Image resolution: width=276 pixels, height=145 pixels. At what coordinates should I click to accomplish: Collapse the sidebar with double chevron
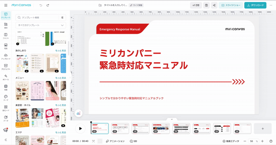click(x=6, y=140)
